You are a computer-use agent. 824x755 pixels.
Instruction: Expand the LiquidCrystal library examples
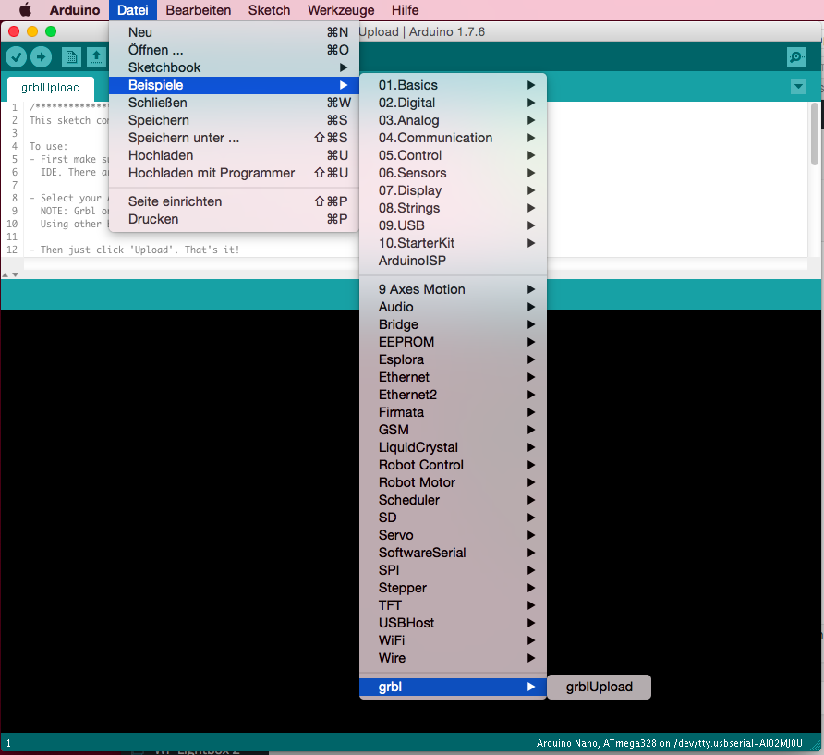pos(453,447)
